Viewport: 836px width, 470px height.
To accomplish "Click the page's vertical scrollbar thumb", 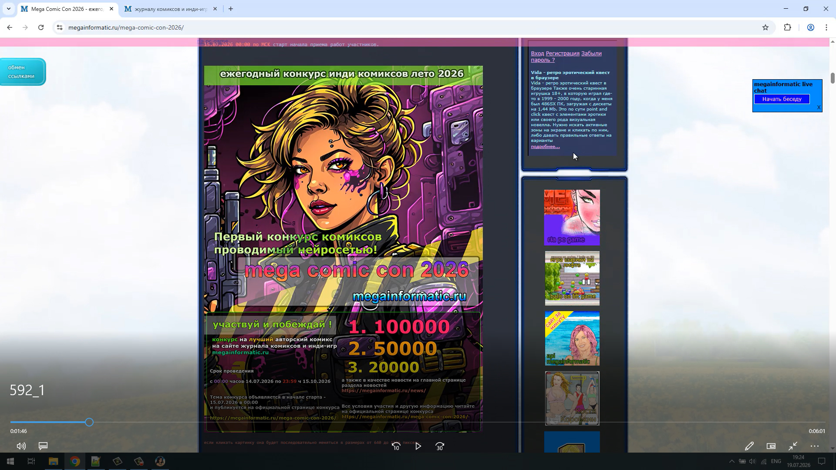I will [833, 78].
